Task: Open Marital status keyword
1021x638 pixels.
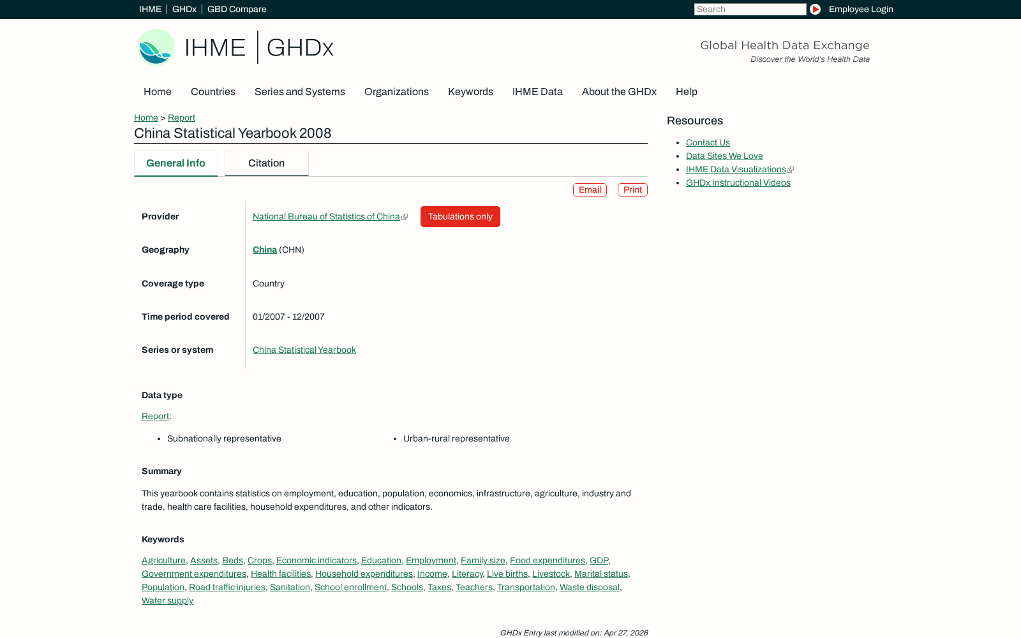Action: 601,574
